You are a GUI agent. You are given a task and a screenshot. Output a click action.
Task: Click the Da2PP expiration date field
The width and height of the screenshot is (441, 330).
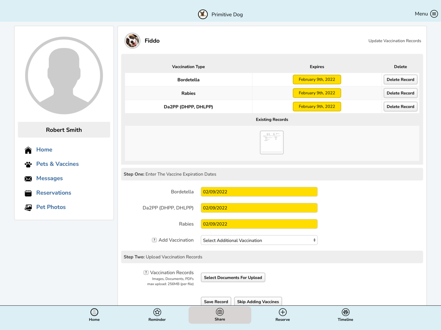click(x=259, y=208)
